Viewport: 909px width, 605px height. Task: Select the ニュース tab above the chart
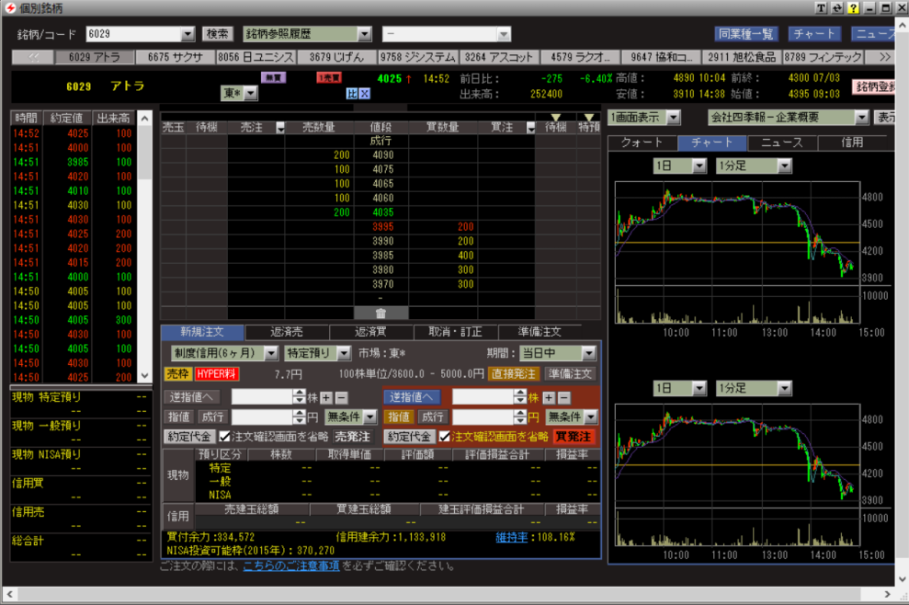point(781,143)
